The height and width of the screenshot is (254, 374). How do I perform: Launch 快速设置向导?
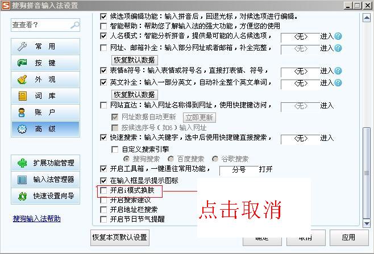pyautogui.click(x=45, y=196)
